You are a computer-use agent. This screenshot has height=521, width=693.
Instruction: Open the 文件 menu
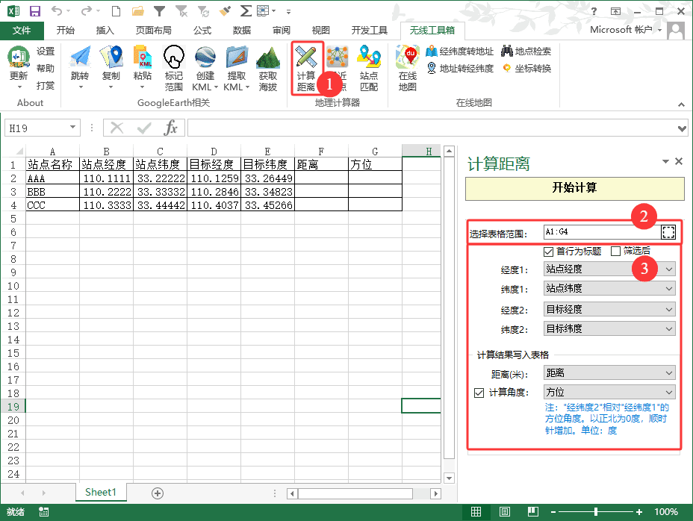coord(22,31)
